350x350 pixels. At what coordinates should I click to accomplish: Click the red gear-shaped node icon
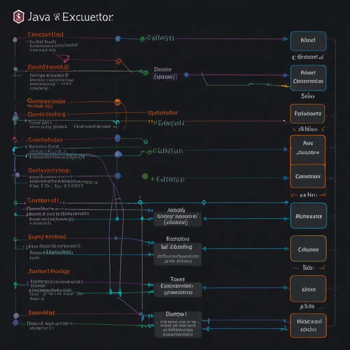(119, 62)
